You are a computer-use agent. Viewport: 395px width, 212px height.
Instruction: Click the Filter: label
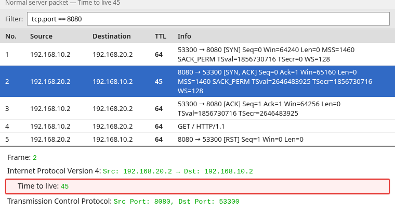coord(14,19)
